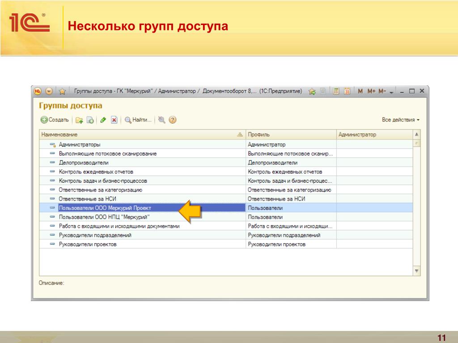Click the 1C application logo icon in title bar

click(x=38, y=91)
